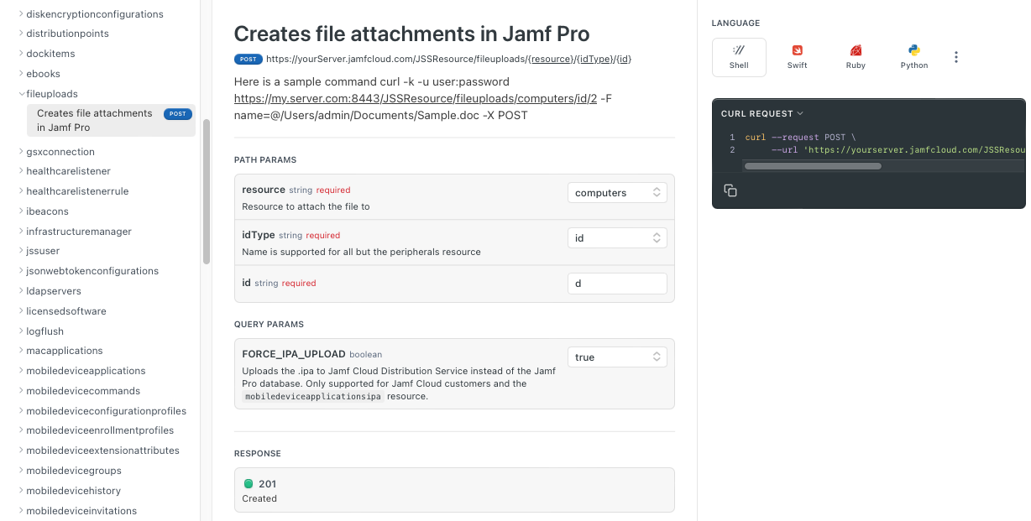
Task: Click the sidebar vertical scrollbar
Action: point(207,191)
